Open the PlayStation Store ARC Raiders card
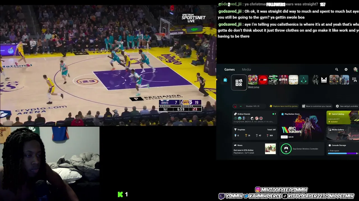The height and width of the screenshot is (201, 359). (x=302, y=125)
